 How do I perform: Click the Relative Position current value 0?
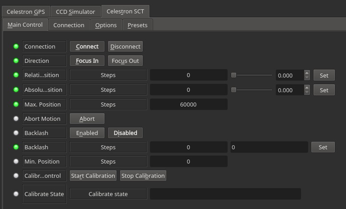pyautogui.click(x=189, y=75)
